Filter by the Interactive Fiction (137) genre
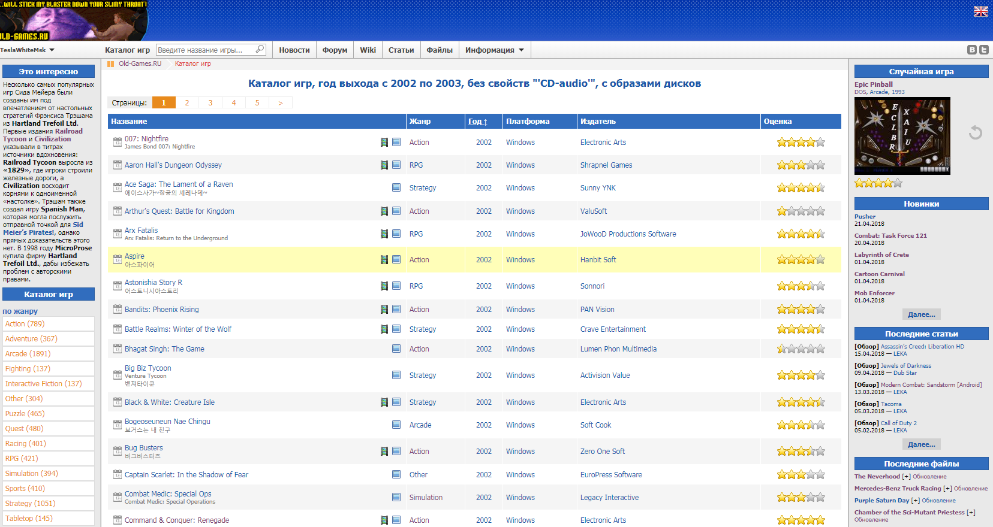 49,384
